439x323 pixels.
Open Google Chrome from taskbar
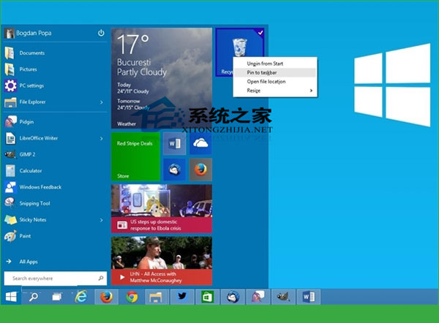click(x=132, y=297)
